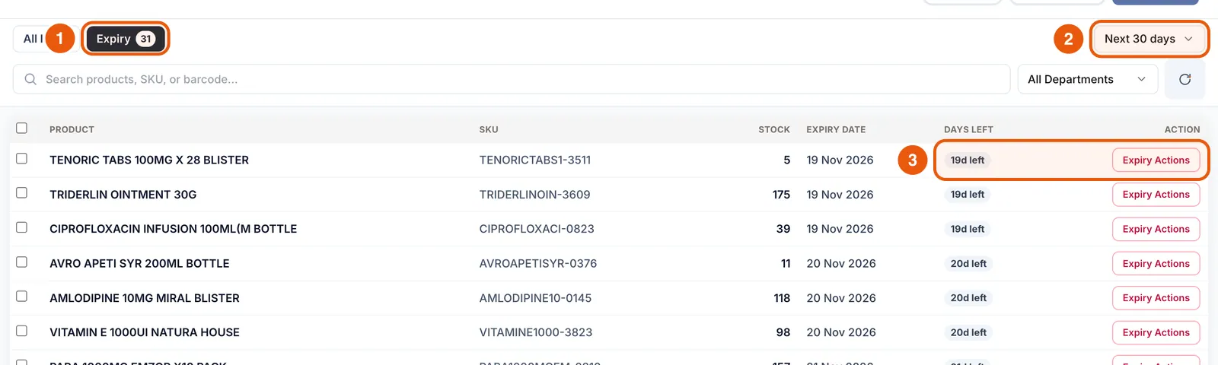Open Expiry Actions for VITAMIN E 1000UI
Viewport: 1218px width, 365px height.
(x=1156, y=332)
